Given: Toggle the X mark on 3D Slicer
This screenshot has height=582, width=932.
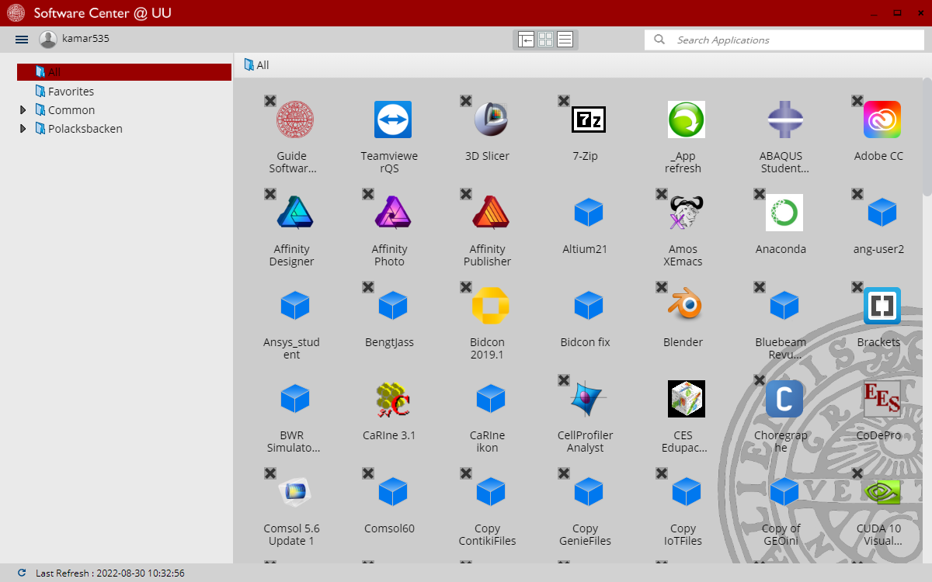Looking at the screenshot, I should pyautogui.click(x=466, y=101).
